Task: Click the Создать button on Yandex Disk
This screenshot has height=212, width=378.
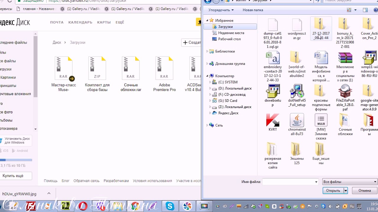Action: 191,42
